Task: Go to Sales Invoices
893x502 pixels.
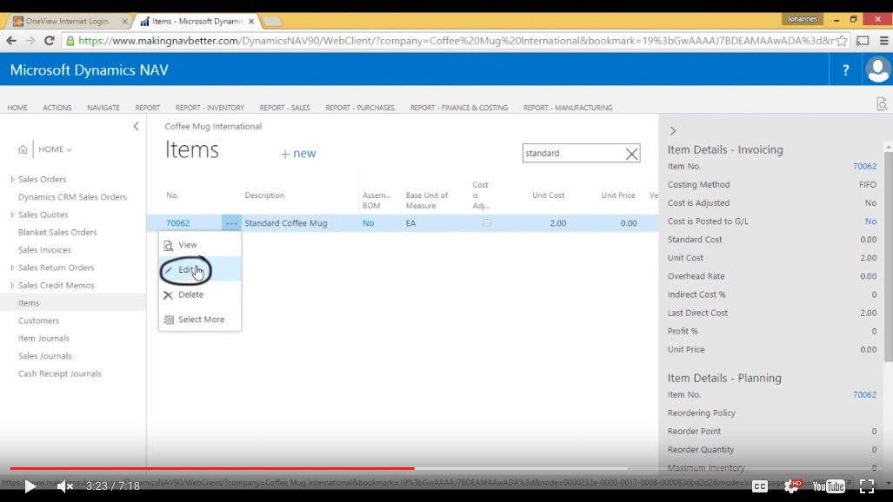Action: 44,250
